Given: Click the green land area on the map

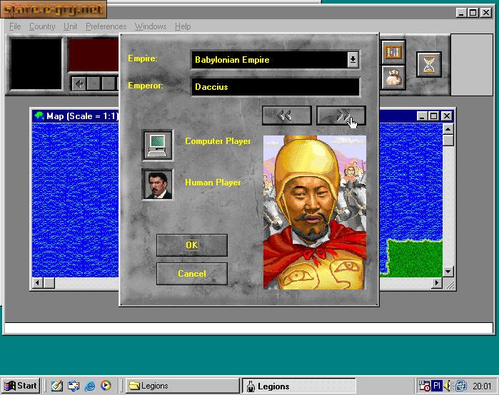Looking at the screenshot, I should tap(415, 259).
